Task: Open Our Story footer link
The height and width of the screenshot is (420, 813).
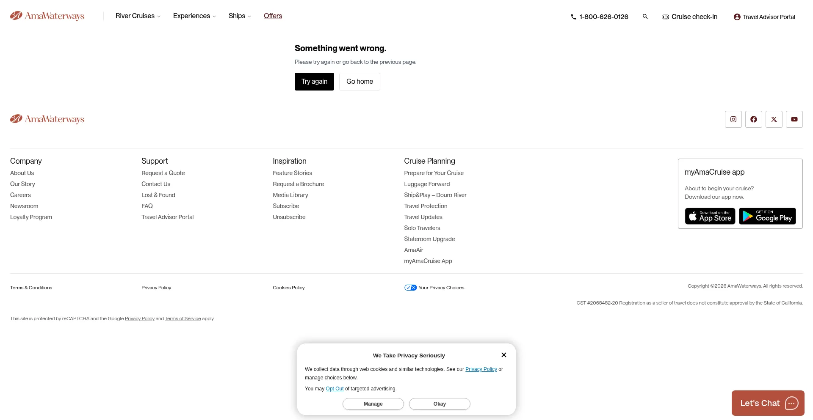Action: pyautogui.click(x=22, y=184)
